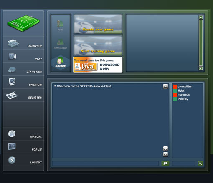Open the Premium monitor icon

(12, 82)
